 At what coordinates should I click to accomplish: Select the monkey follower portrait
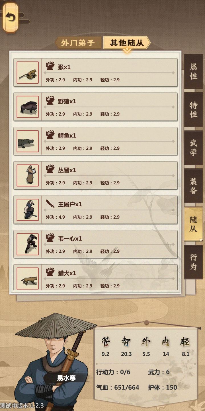[x=28, y=72]
